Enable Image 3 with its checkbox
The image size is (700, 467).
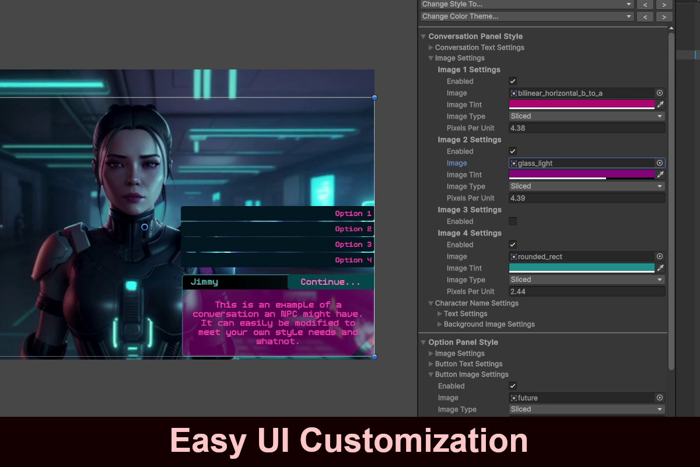[x=513, y=221]
